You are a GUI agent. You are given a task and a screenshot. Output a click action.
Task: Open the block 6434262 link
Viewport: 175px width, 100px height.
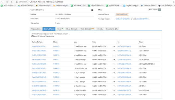[56, 86]
